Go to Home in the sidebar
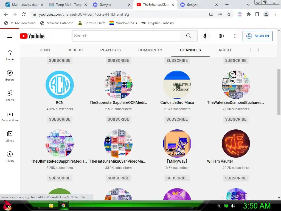Screen dimensions: 281x211 pyautogui.click(x=10, y=55)
